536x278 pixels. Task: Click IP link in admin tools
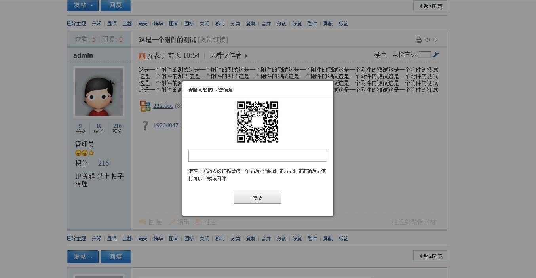78,177
